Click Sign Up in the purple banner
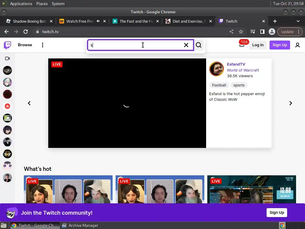305x229 pixels. click(277, 212)
